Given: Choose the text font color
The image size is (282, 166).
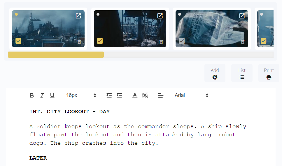Looking at the screenshot, I should click(x=135, y=96).
